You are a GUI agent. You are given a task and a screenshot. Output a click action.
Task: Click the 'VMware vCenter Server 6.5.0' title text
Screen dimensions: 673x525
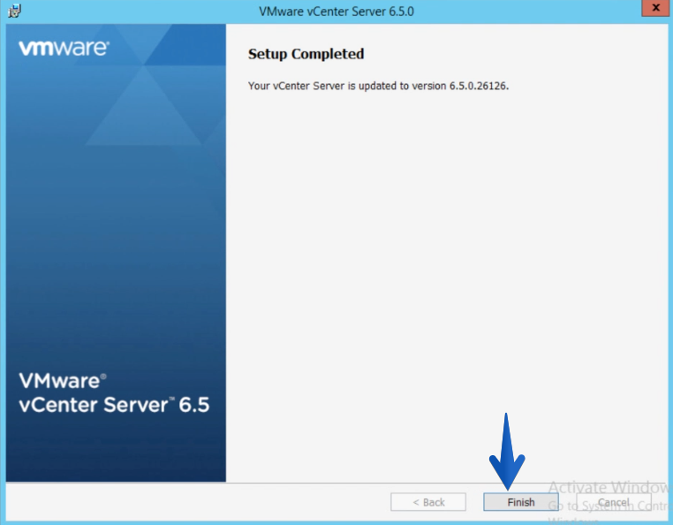[x=336, y=11]
